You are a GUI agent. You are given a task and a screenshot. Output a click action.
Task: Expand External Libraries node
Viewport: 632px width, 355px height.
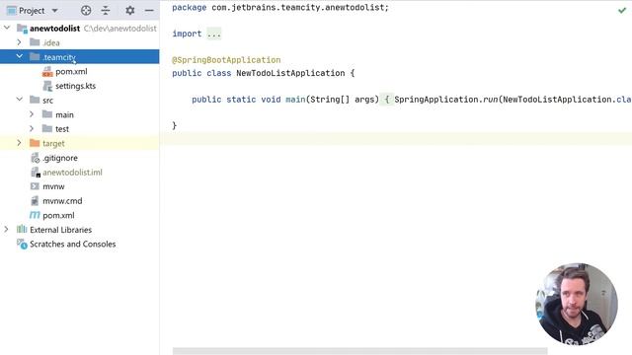tap(6, 230)
